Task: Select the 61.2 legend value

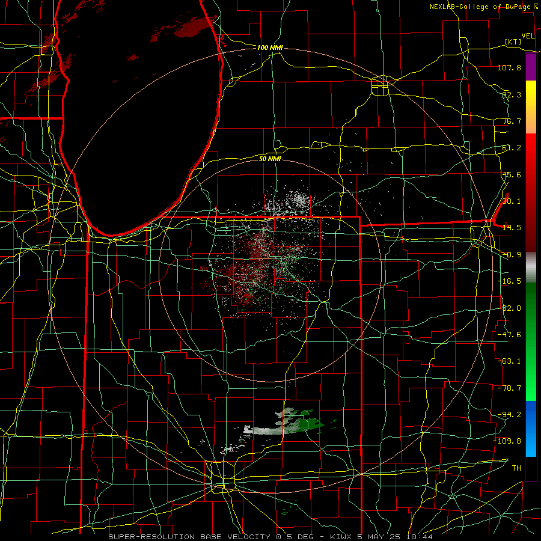Action: (x=512, y=148)
